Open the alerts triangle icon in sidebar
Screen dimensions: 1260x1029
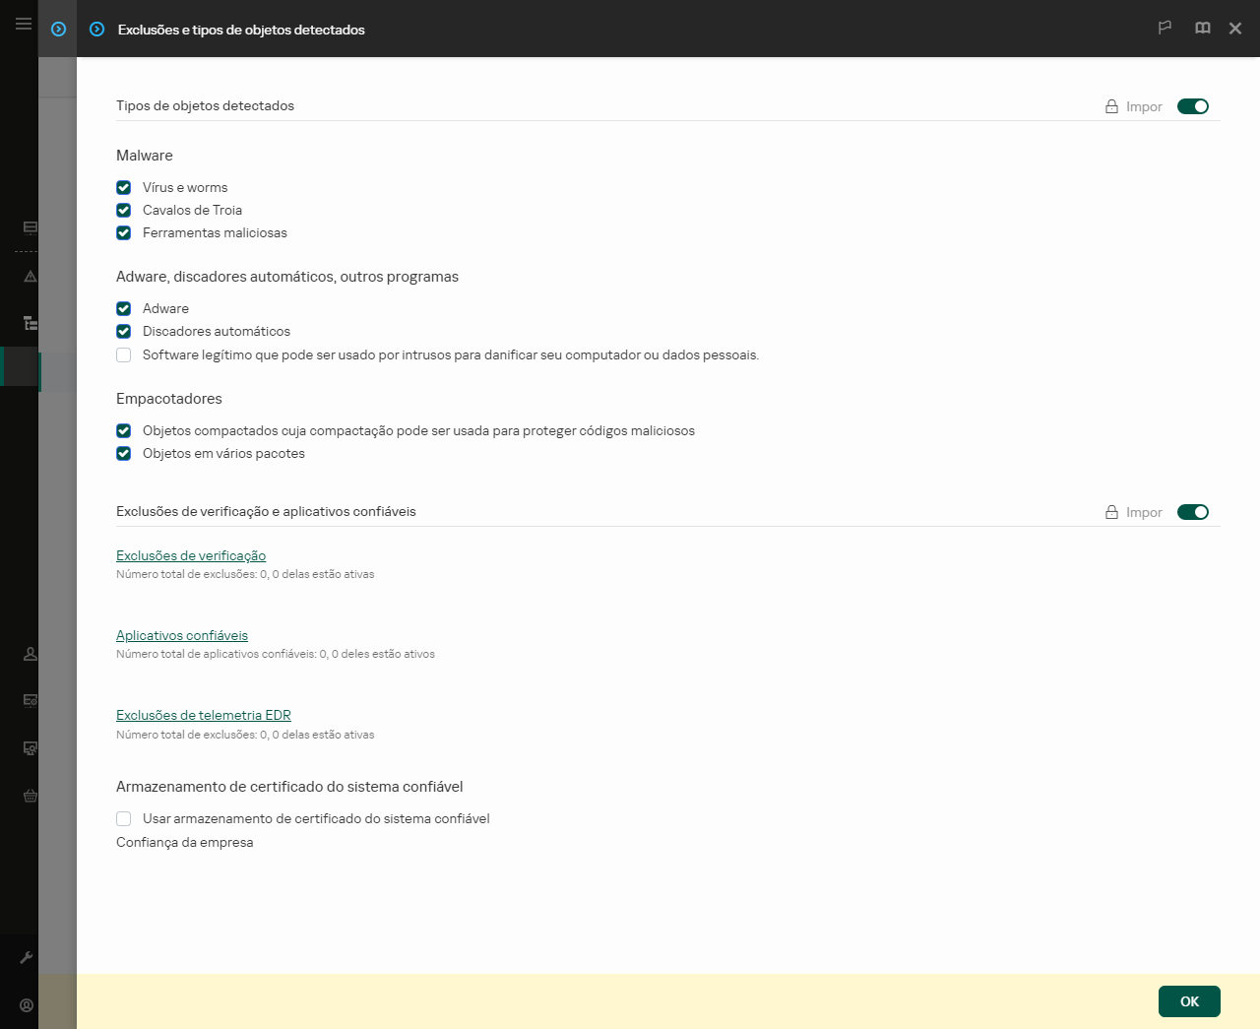coord(29,277)
